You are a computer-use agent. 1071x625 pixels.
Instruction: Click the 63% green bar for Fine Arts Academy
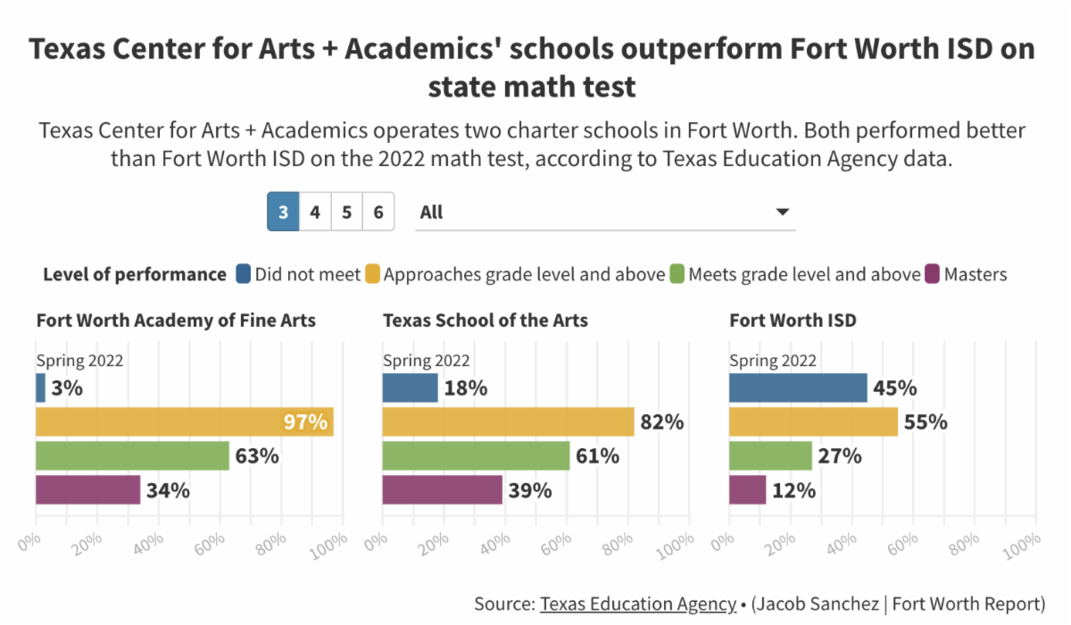pyautogui.click(x=132, y=456)
